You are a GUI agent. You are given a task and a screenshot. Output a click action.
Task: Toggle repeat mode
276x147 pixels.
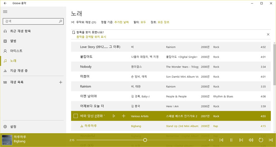click(x=261, y=140)
